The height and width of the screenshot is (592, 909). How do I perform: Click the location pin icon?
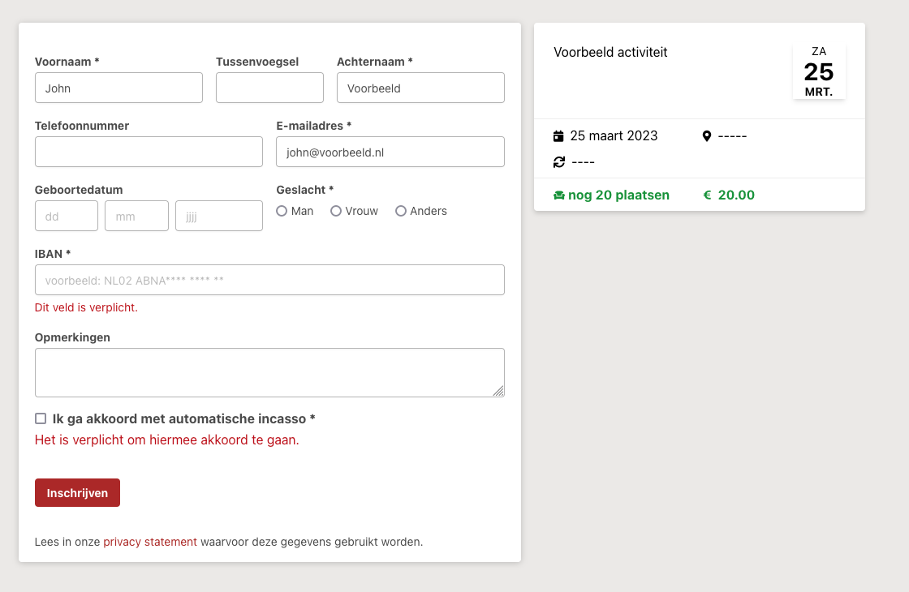click(706, 135)
